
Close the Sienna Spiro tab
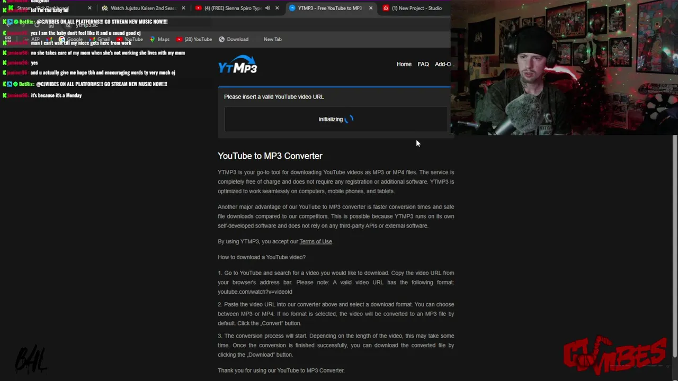pyautogui.click(x=277, y=8)
